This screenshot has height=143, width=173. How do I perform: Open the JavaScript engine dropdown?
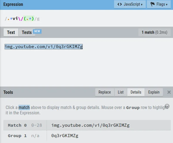click(x=130, y=4)
